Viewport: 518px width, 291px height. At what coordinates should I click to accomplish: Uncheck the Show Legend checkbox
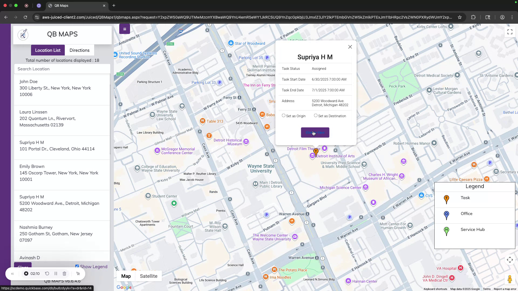pos(77,266)
